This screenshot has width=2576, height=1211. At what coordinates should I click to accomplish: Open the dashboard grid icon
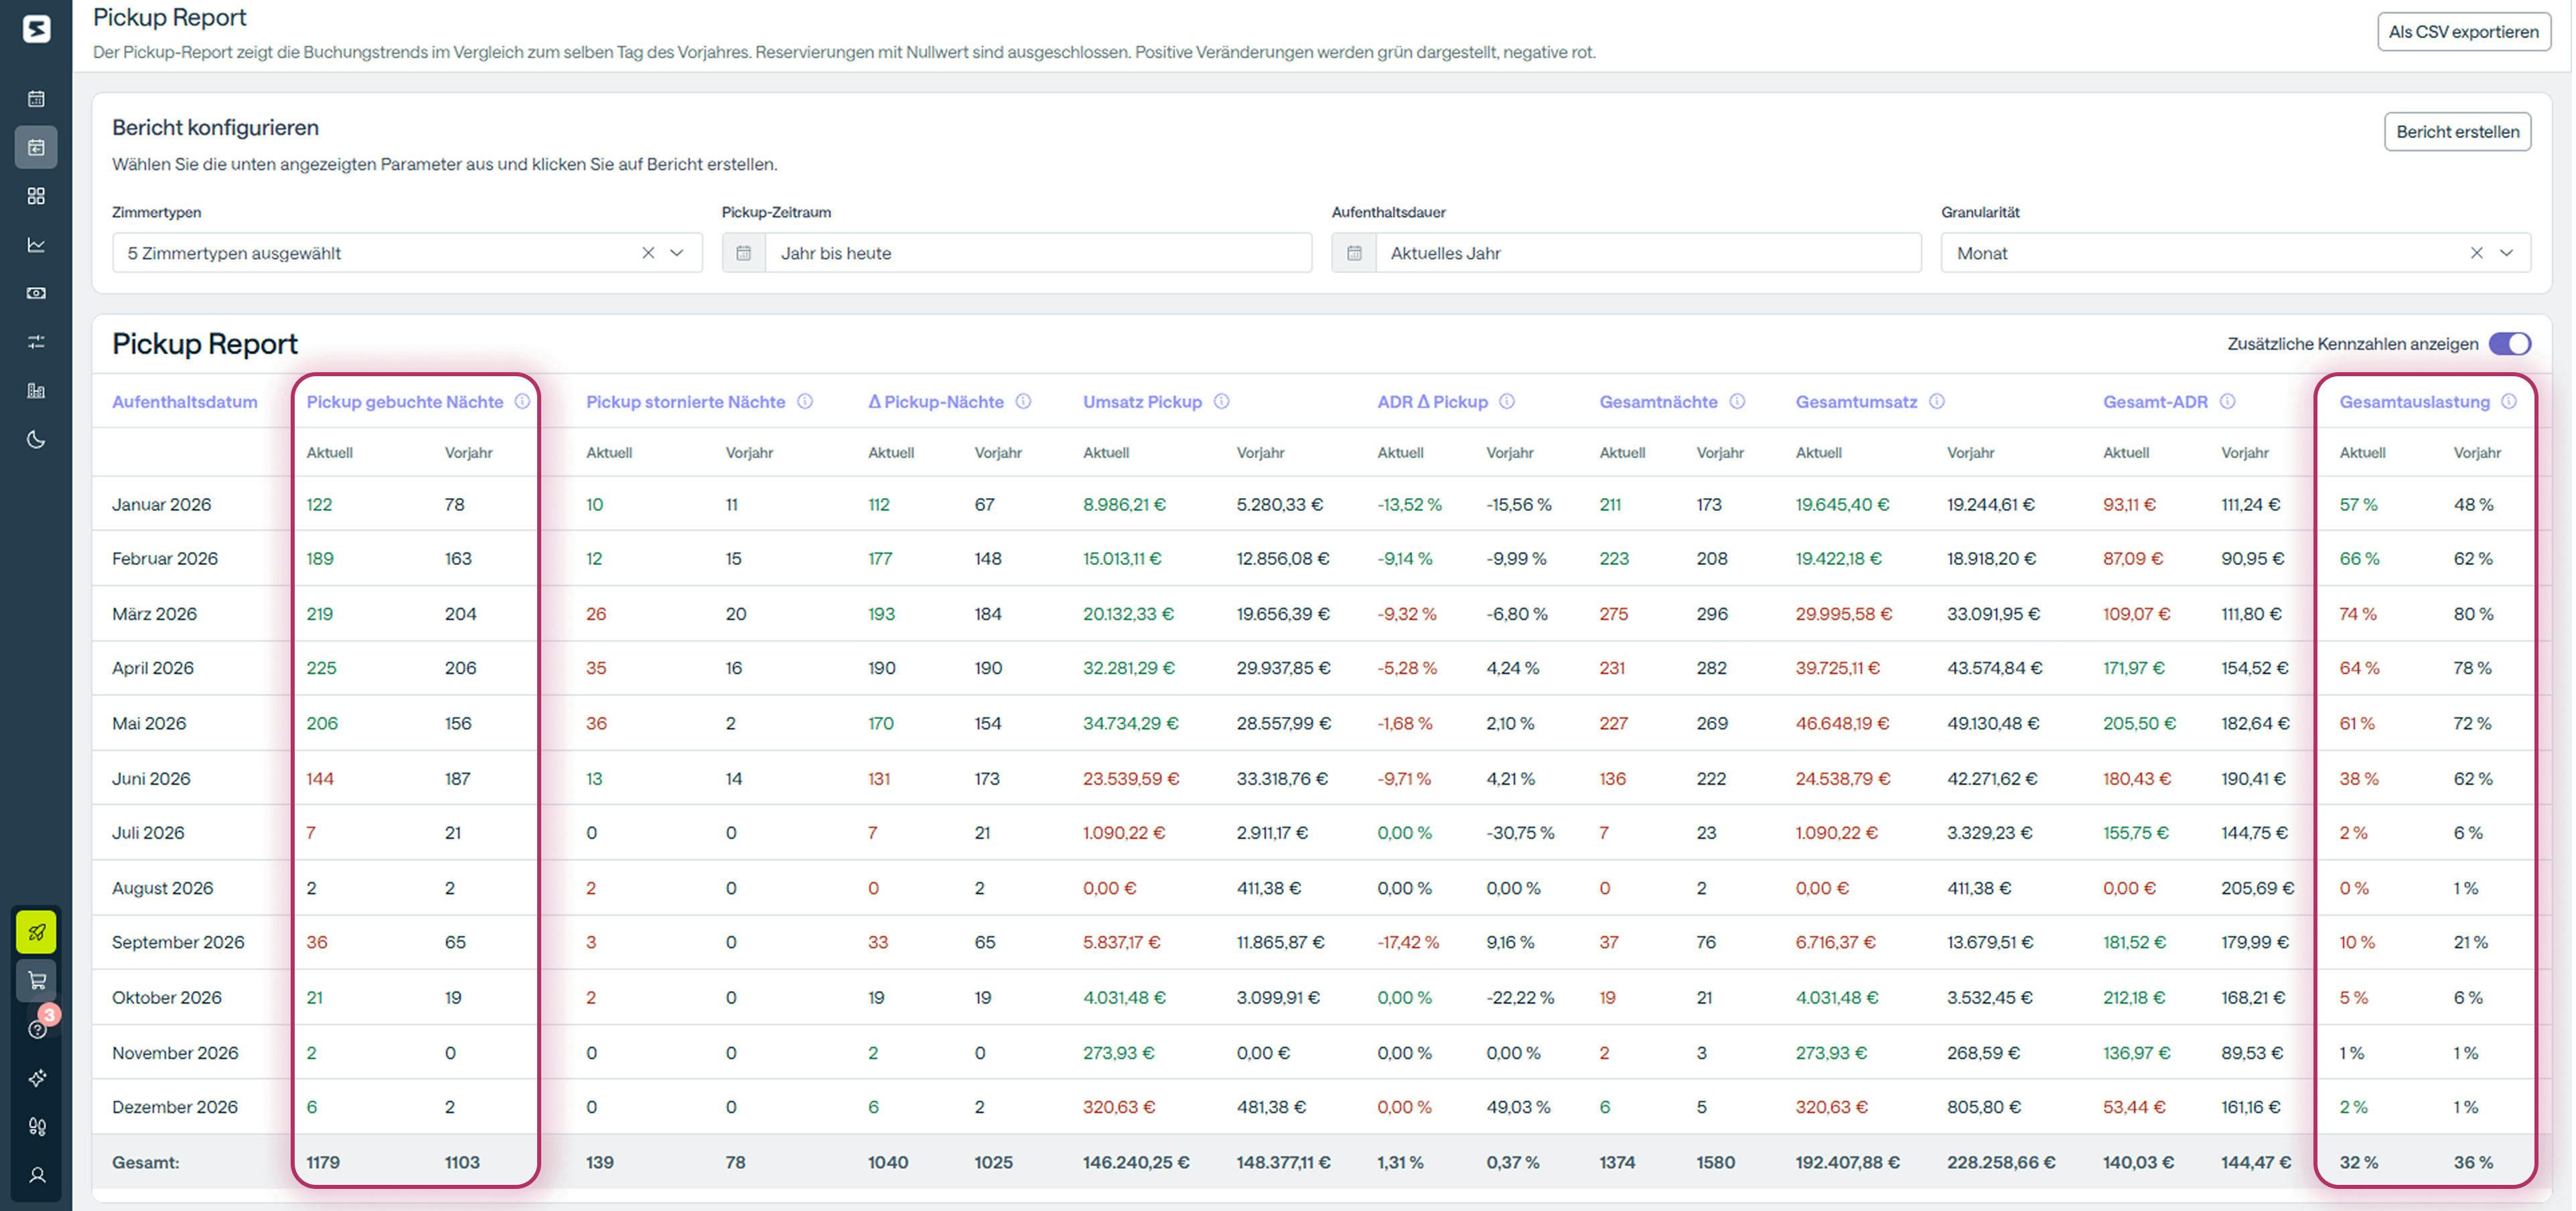36,196
